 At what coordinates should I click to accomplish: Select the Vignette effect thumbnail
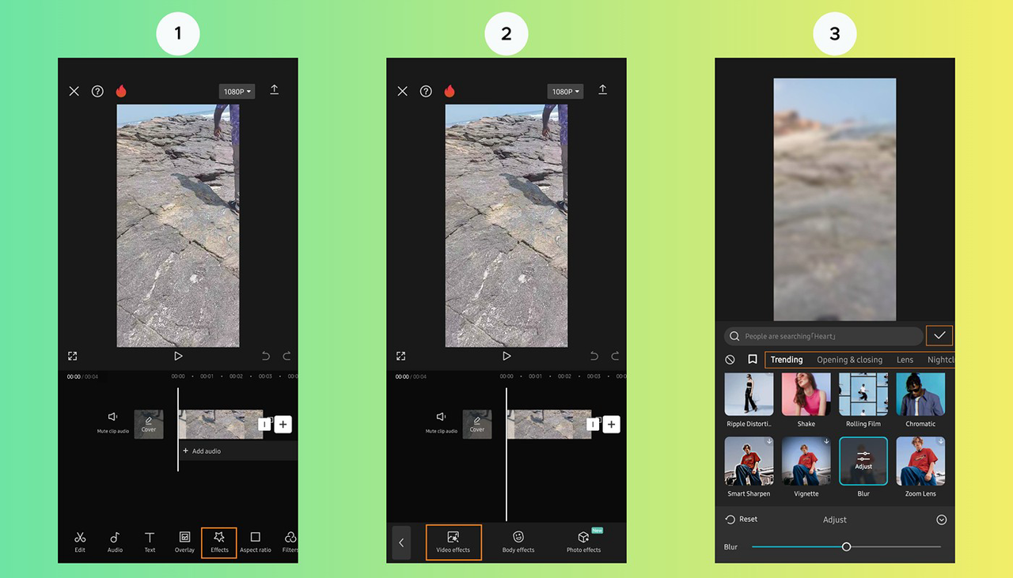point(806,461)
